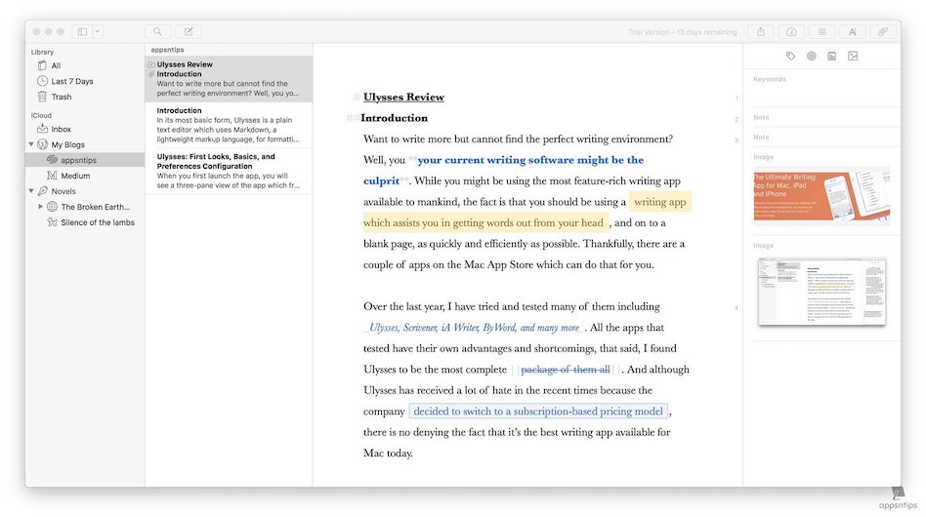The height and width of the screenshot is (517, 926).
Task: Create a new sheet with compose icon
Action: [189, 32]
